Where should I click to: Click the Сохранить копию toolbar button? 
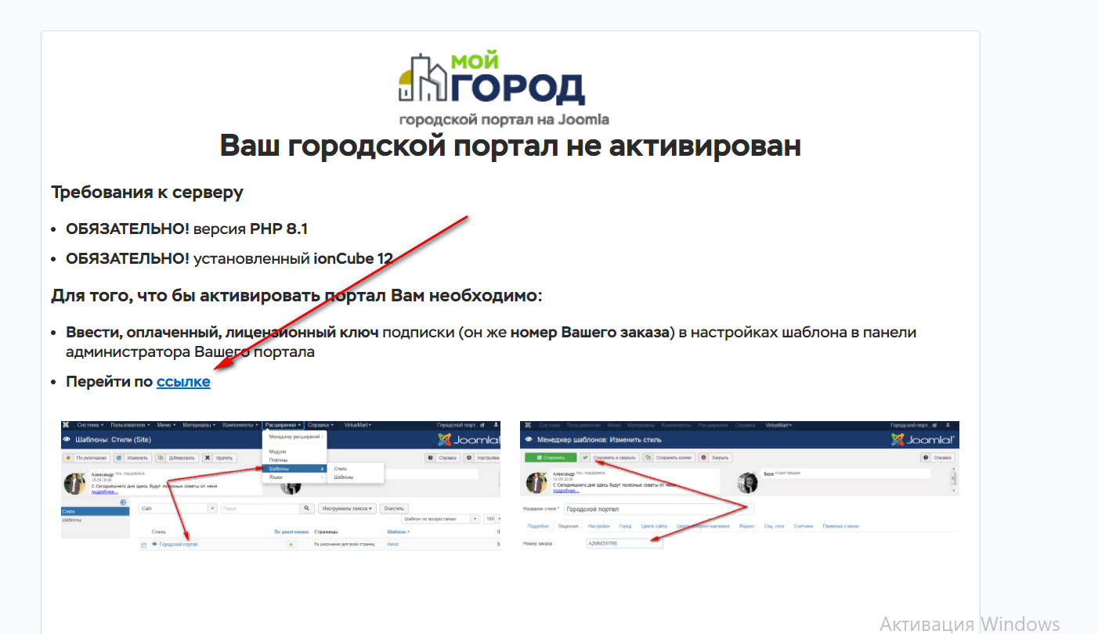(x=670, y=457)
